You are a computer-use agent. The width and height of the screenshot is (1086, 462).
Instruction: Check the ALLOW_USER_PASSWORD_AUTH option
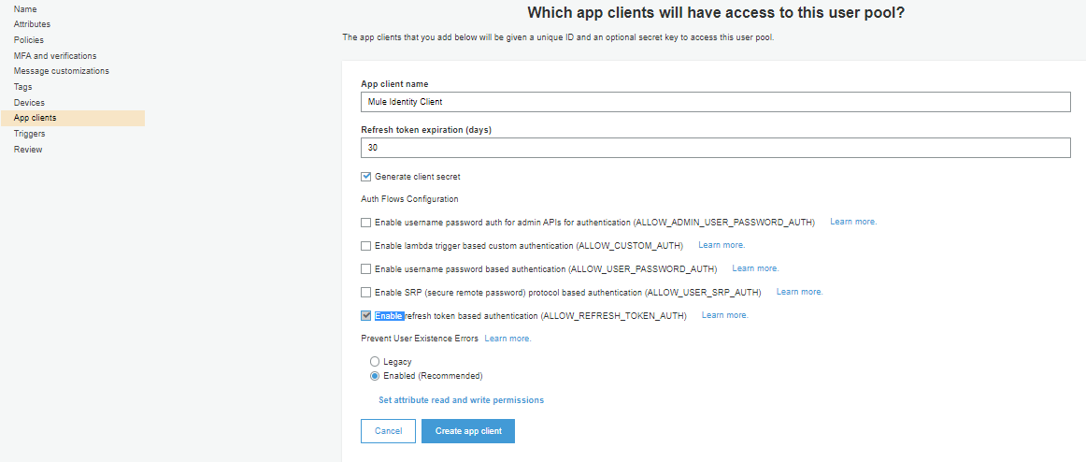(366, 269)
